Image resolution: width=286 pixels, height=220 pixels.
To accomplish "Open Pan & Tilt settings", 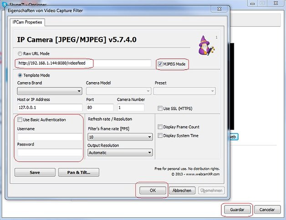I will pyautogui.click(x=79, y=172).
